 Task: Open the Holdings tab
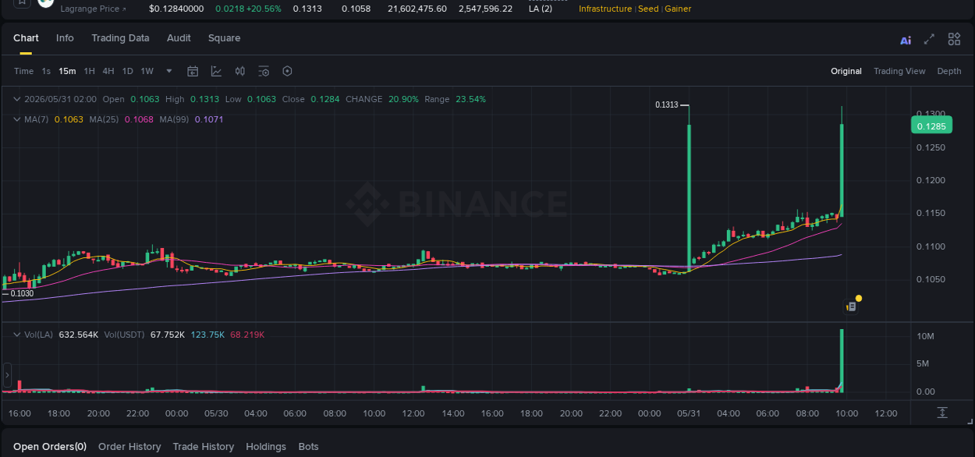266,447
